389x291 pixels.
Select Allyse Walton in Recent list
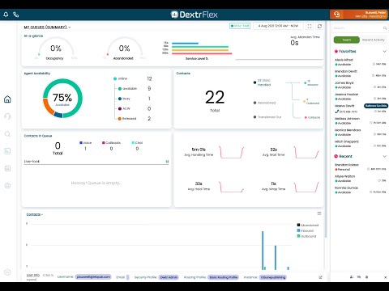pos(361,179)
